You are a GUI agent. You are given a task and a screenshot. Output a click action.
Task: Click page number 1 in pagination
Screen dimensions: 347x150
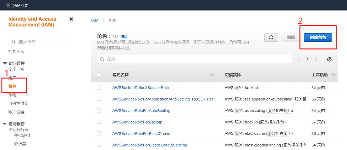pyautogui.click(x=307, y=59)
